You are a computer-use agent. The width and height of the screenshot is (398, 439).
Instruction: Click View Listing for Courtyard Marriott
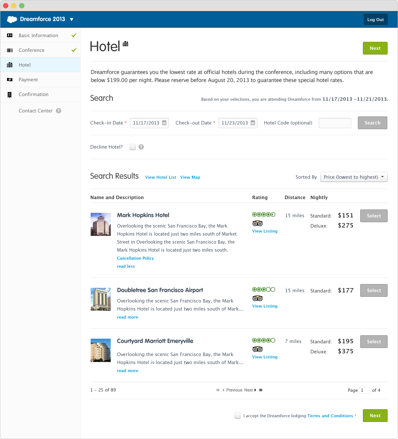[265, 357]
